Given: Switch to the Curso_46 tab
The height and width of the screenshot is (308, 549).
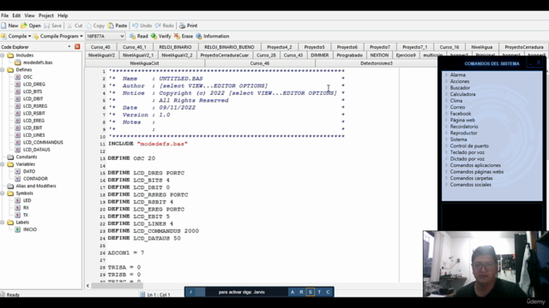Looking at the screenshot, I should 260,63.
